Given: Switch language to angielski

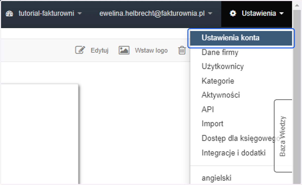Looking at the screenshot, I should pyautogui.click(x=216, y=178).
